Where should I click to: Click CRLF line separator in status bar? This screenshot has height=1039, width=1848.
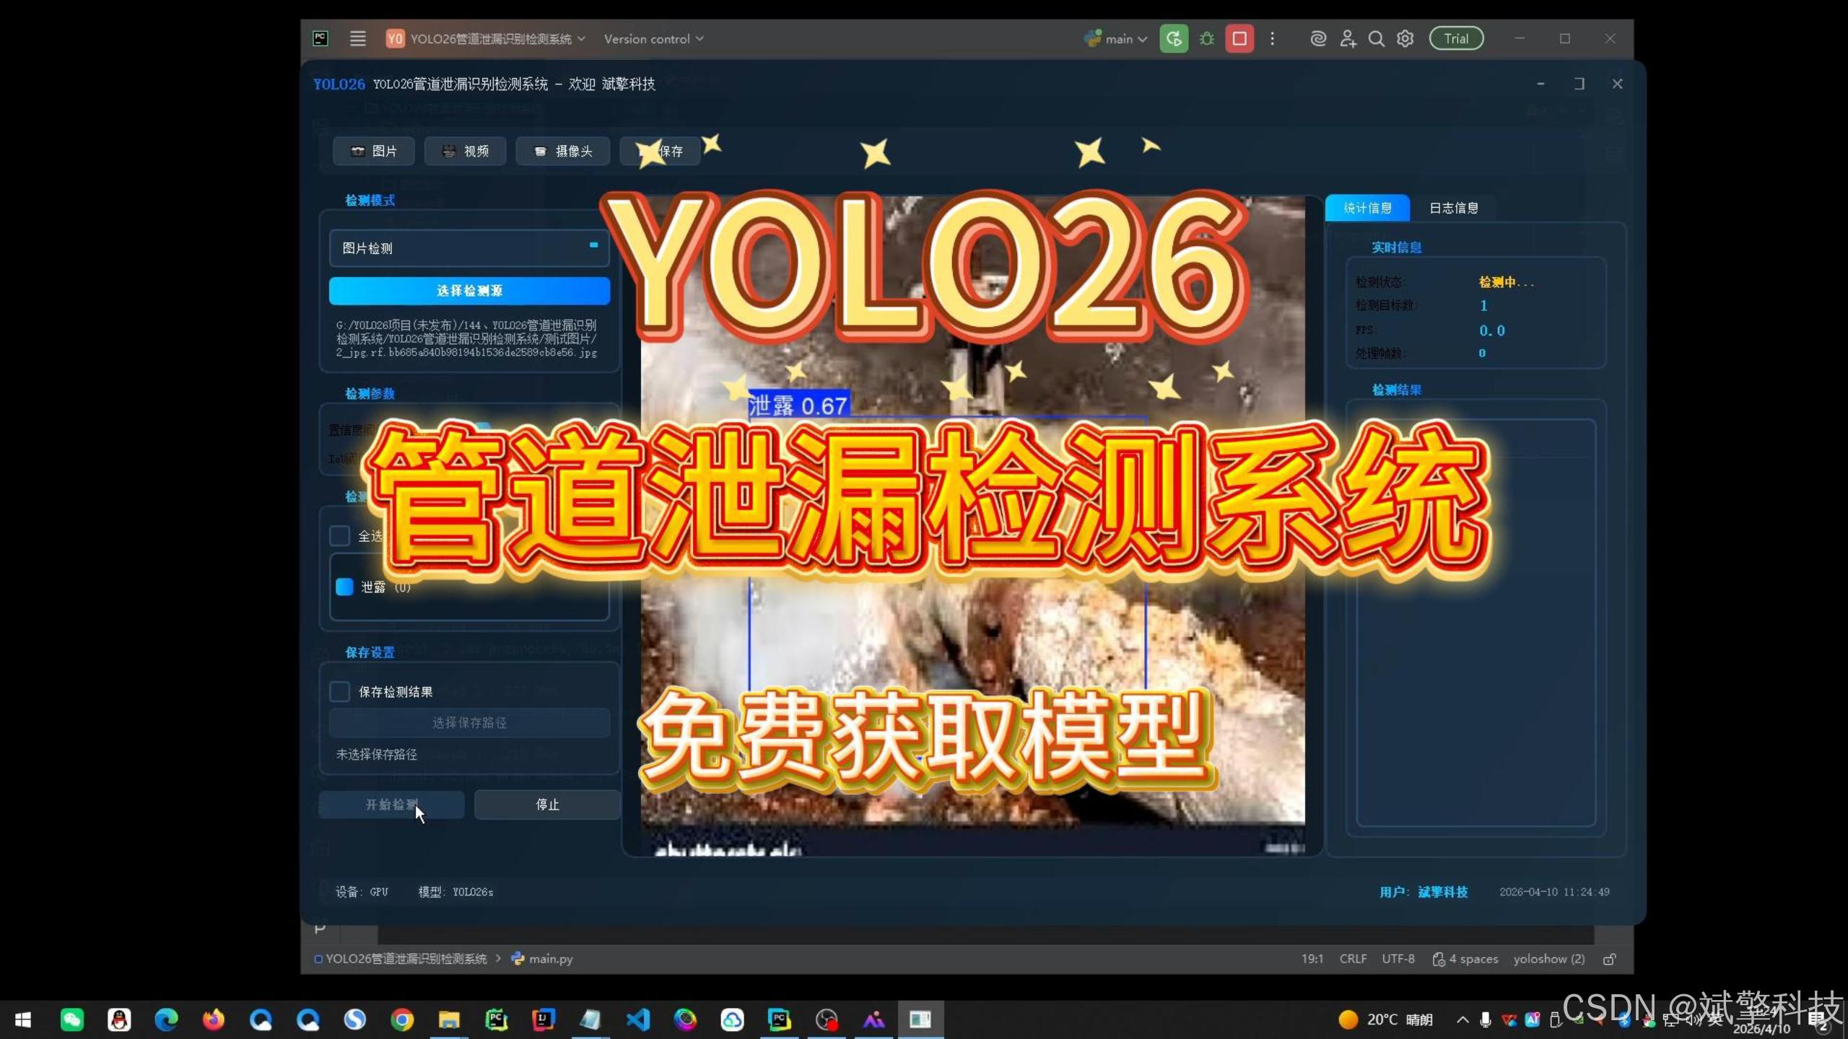pyautogui.click(x=1353, y=959)
